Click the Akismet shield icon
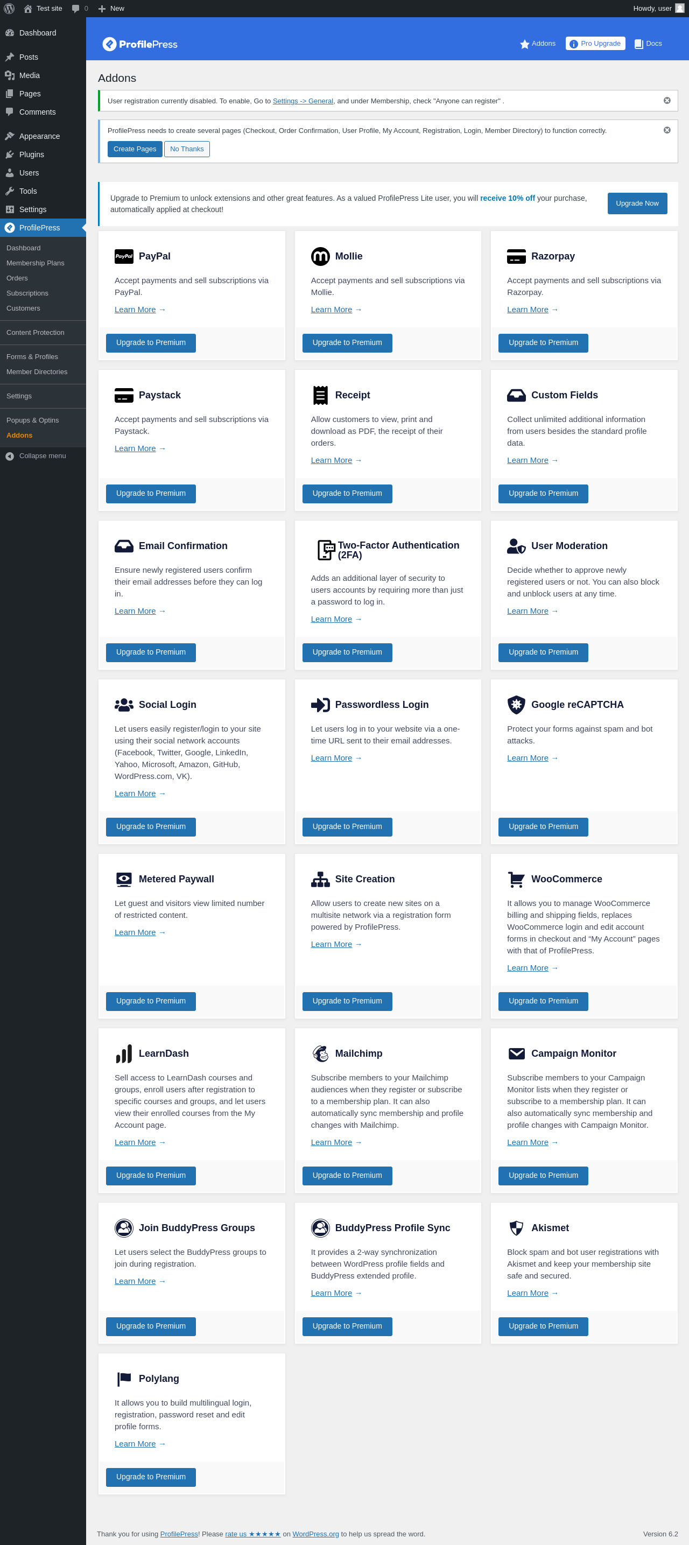Screen dimensions: 689x1545 [516, 1228]
